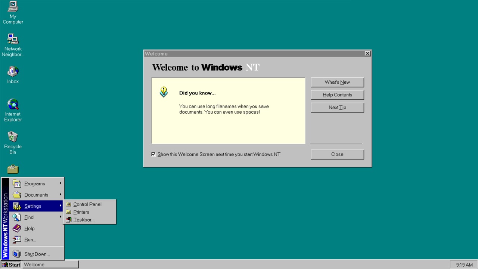Open Network Neighborhood desktop icon
The width and height of the screenshot is (478, 269).
point(13,39)
